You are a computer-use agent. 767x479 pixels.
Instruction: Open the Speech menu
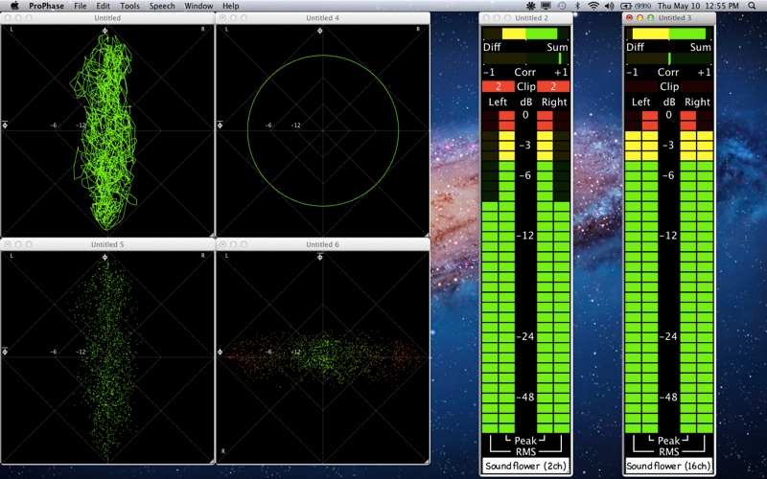162,6
